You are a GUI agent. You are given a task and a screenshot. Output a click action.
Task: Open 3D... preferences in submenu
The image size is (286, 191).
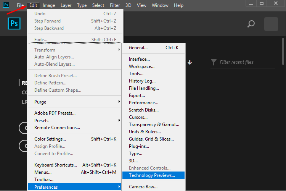(153, 161)
